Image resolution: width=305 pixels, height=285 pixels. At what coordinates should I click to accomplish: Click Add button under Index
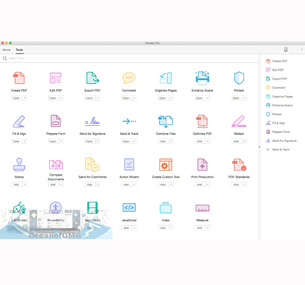(x=163, y=228)
